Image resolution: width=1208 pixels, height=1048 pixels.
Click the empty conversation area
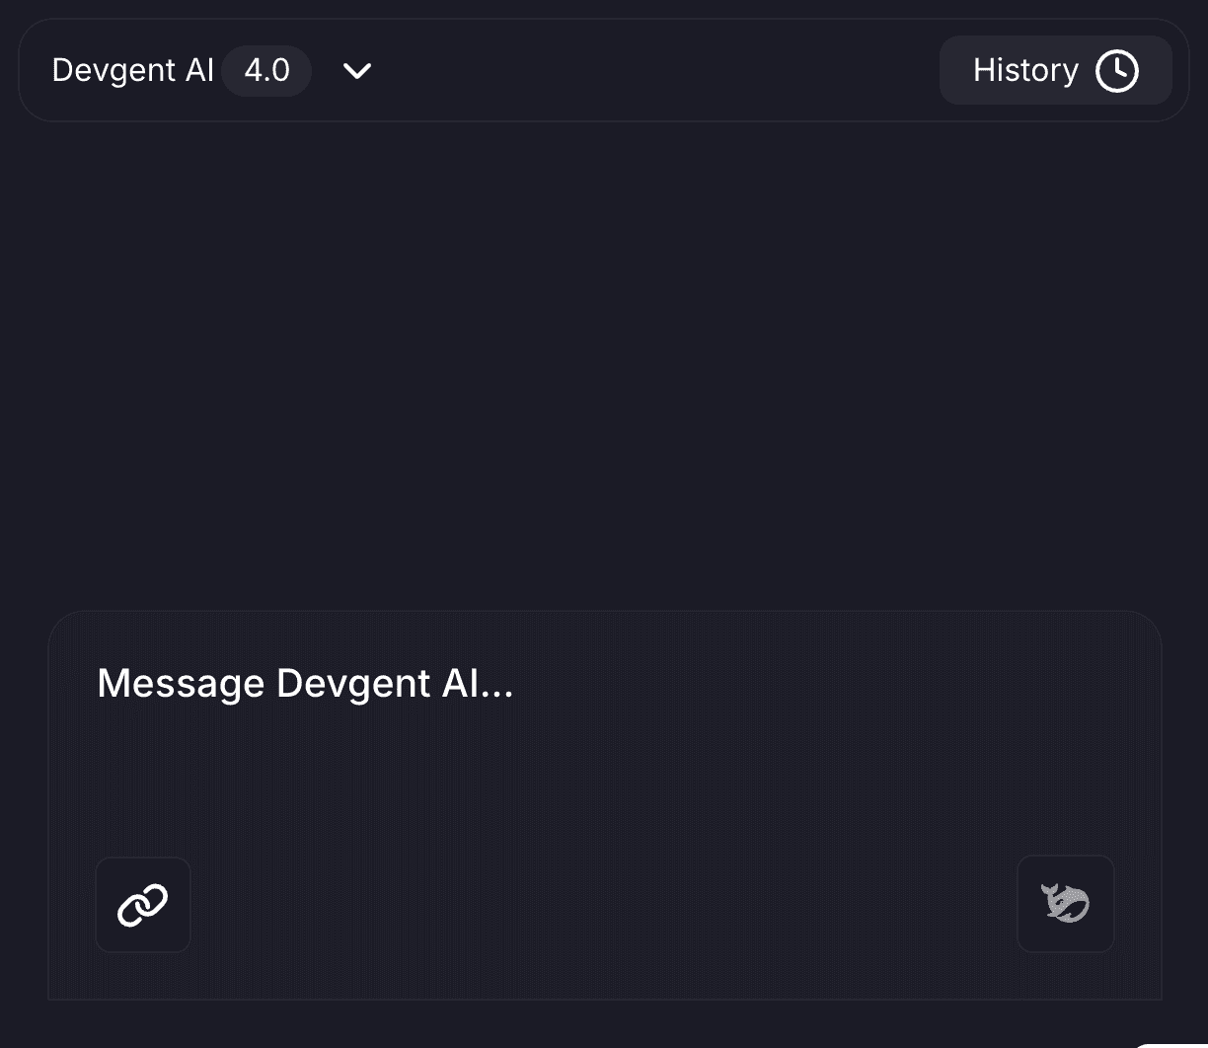point(604,365)
